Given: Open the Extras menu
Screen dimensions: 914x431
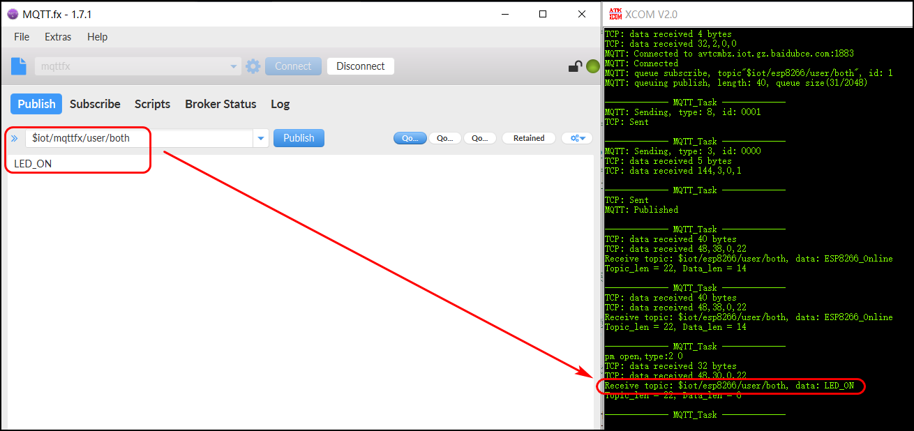Looking at the screenshot, I should 58,37.
